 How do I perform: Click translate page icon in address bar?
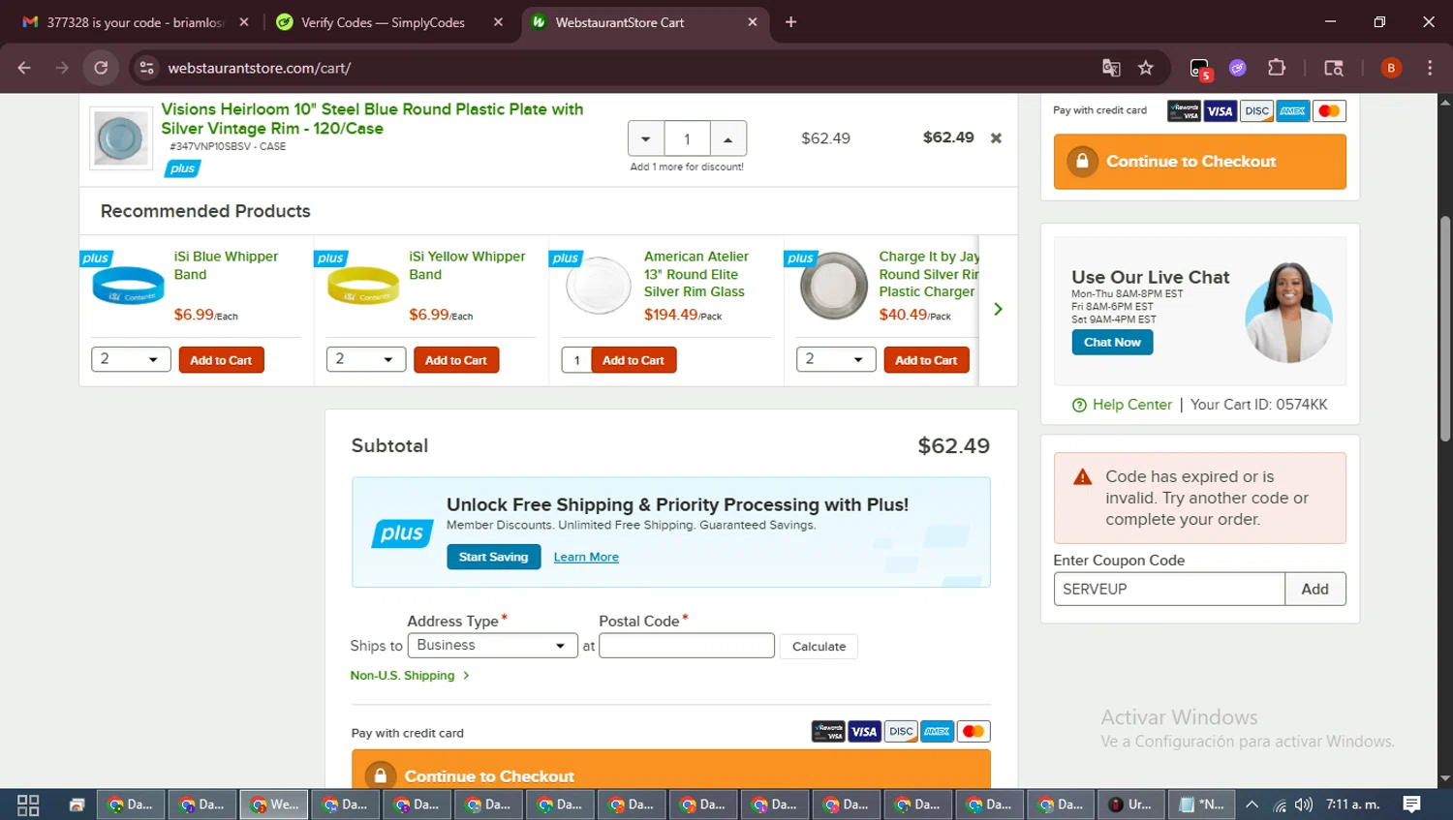[1111, 68]
